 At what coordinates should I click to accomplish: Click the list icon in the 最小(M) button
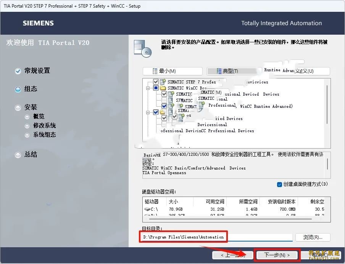pos(155,71)
